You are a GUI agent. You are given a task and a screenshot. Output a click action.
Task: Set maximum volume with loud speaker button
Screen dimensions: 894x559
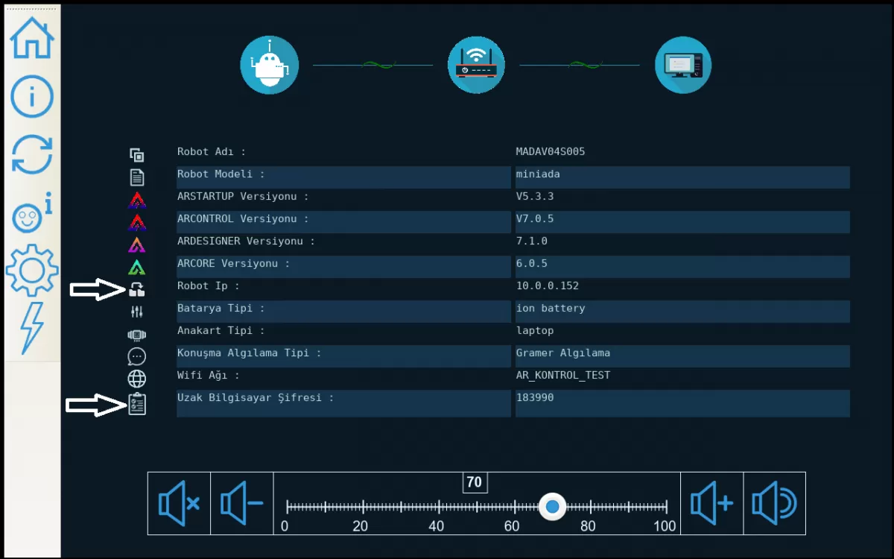click(x=774, y=504)
